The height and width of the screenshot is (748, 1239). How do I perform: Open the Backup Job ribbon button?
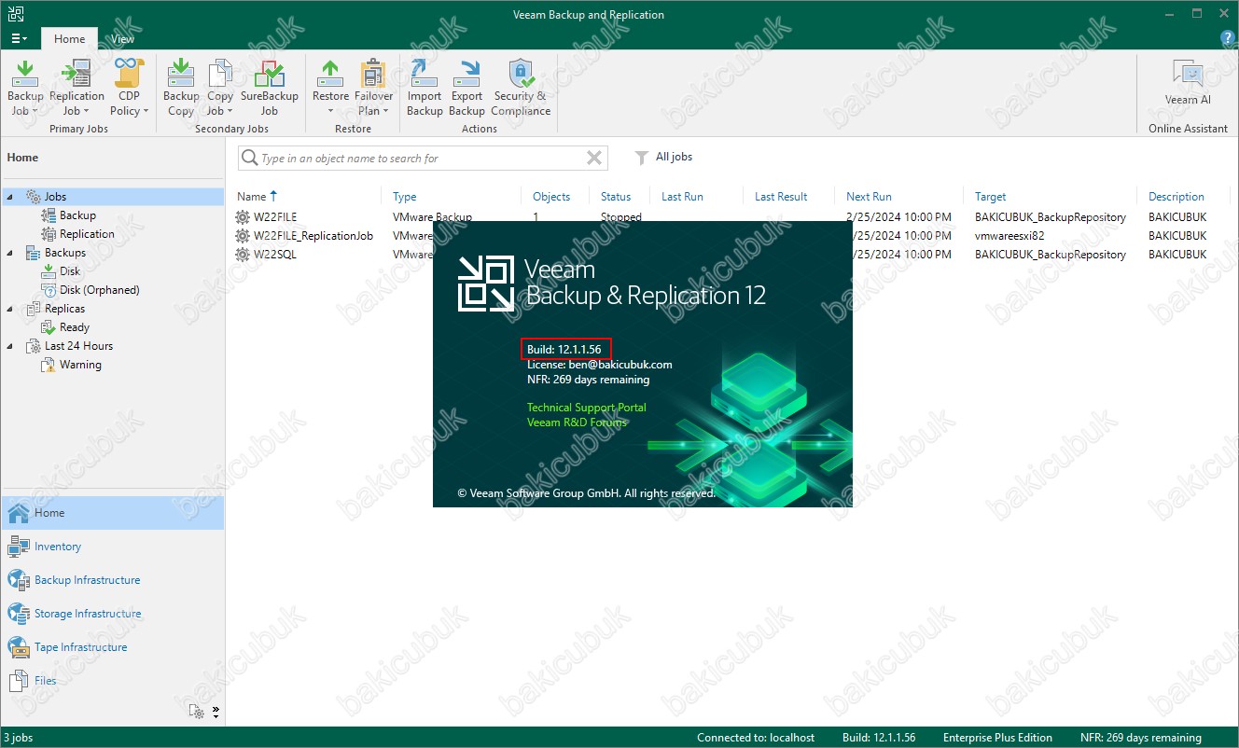pyautogui.click(x=25, y=86)
